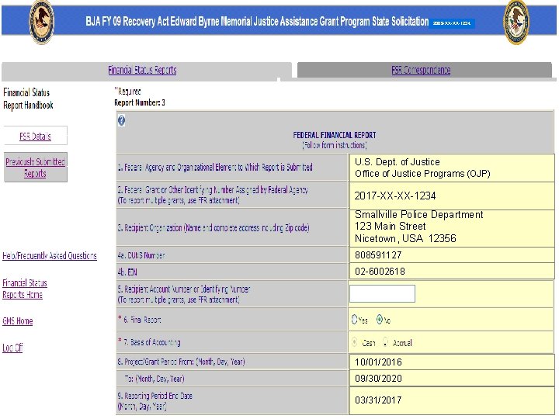This screenshot has height=419, width=559.
Task: Click the 6. Final Report label
Action: (x=142, y=320)
